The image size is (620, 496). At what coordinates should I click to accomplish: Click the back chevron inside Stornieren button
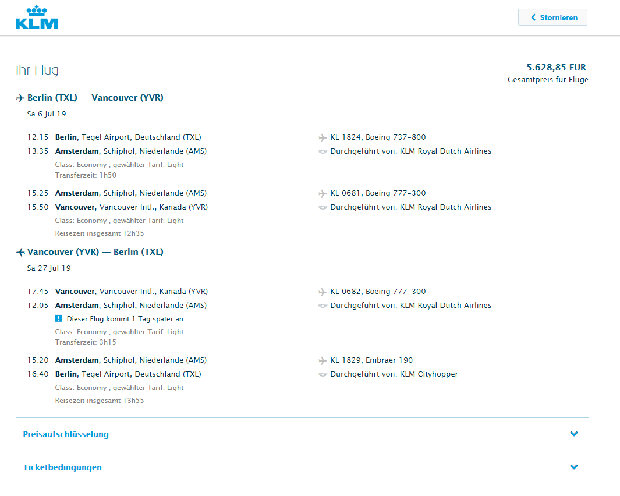pyautogui.click(x=533, y=17)
